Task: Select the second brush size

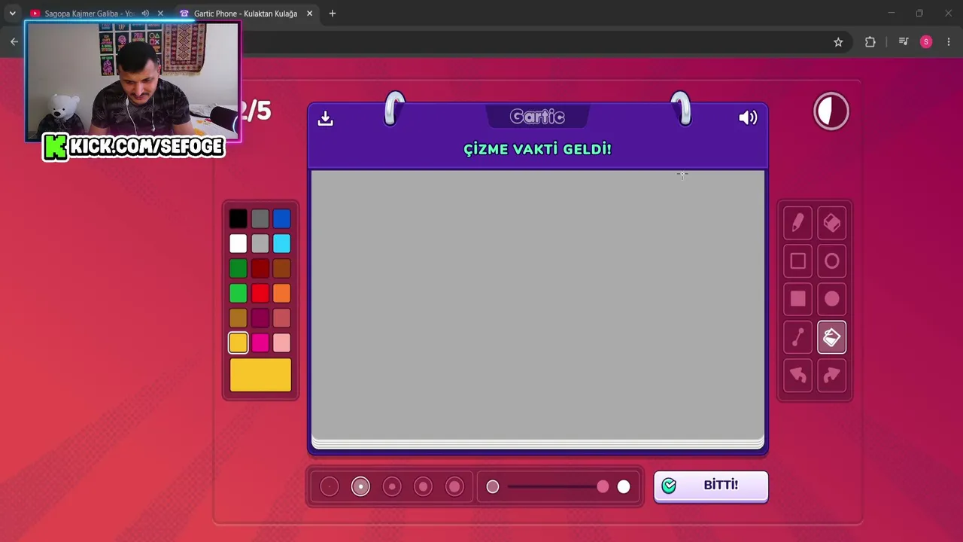Action: (x=360, y=487)
